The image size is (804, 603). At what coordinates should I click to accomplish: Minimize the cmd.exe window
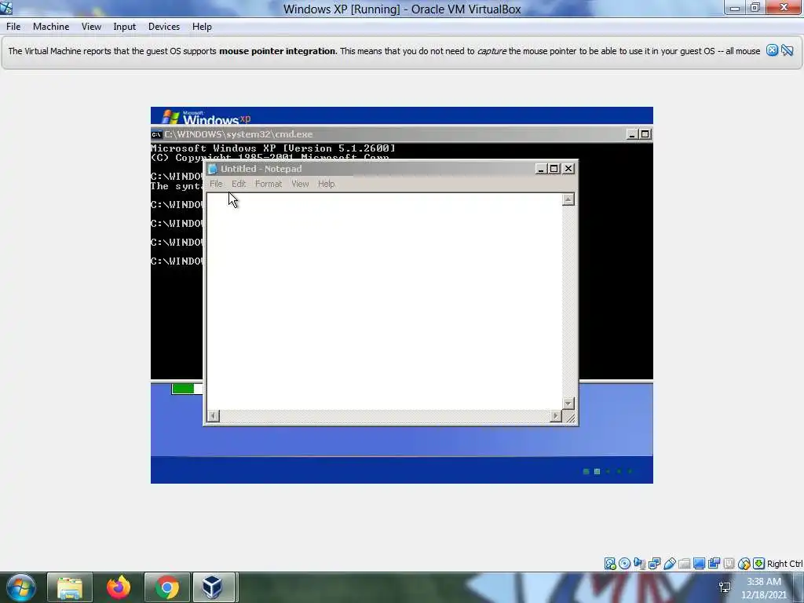(x=632, y=134)
